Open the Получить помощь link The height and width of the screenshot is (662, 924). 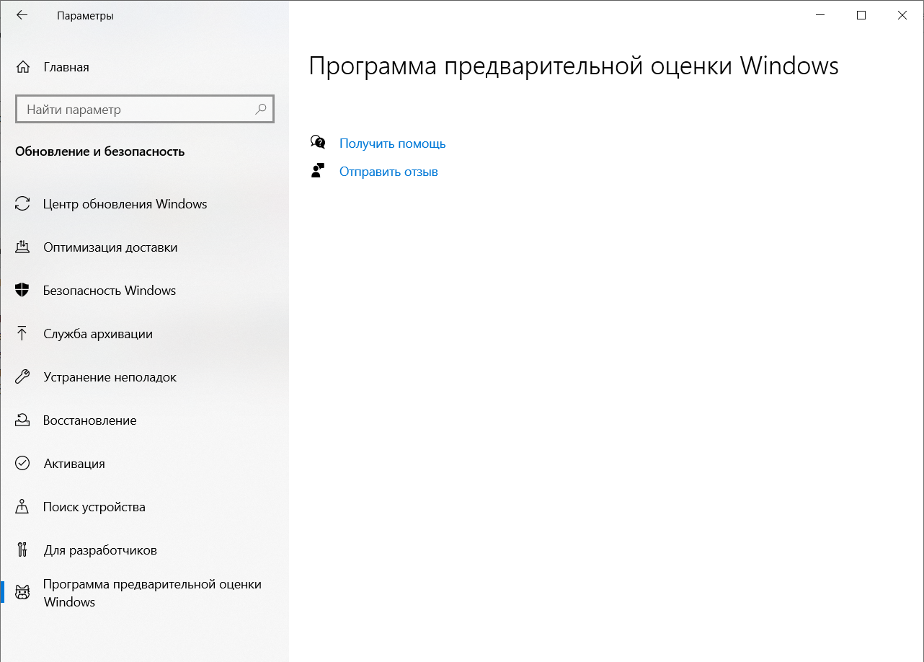coord(393,144)
